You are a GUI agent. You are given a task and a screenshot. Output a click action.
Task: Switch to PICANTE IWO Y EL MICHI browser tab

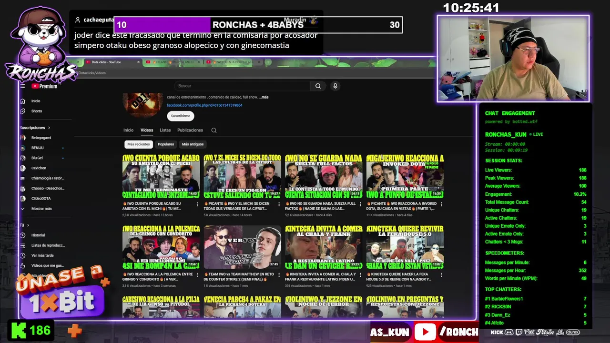point(174,62)
